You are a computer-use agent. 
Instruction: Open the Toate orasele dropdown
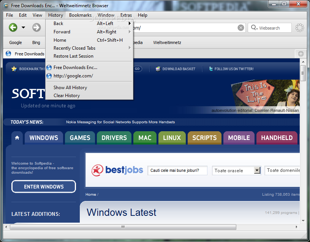pyautogui.click(x=237, y=170)
